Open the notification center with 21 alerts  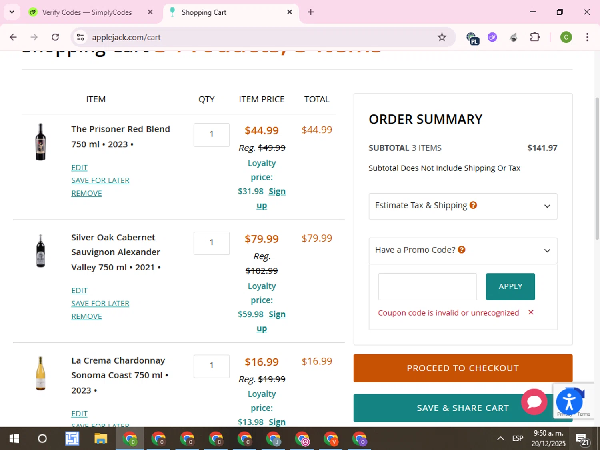coord(582,440)
